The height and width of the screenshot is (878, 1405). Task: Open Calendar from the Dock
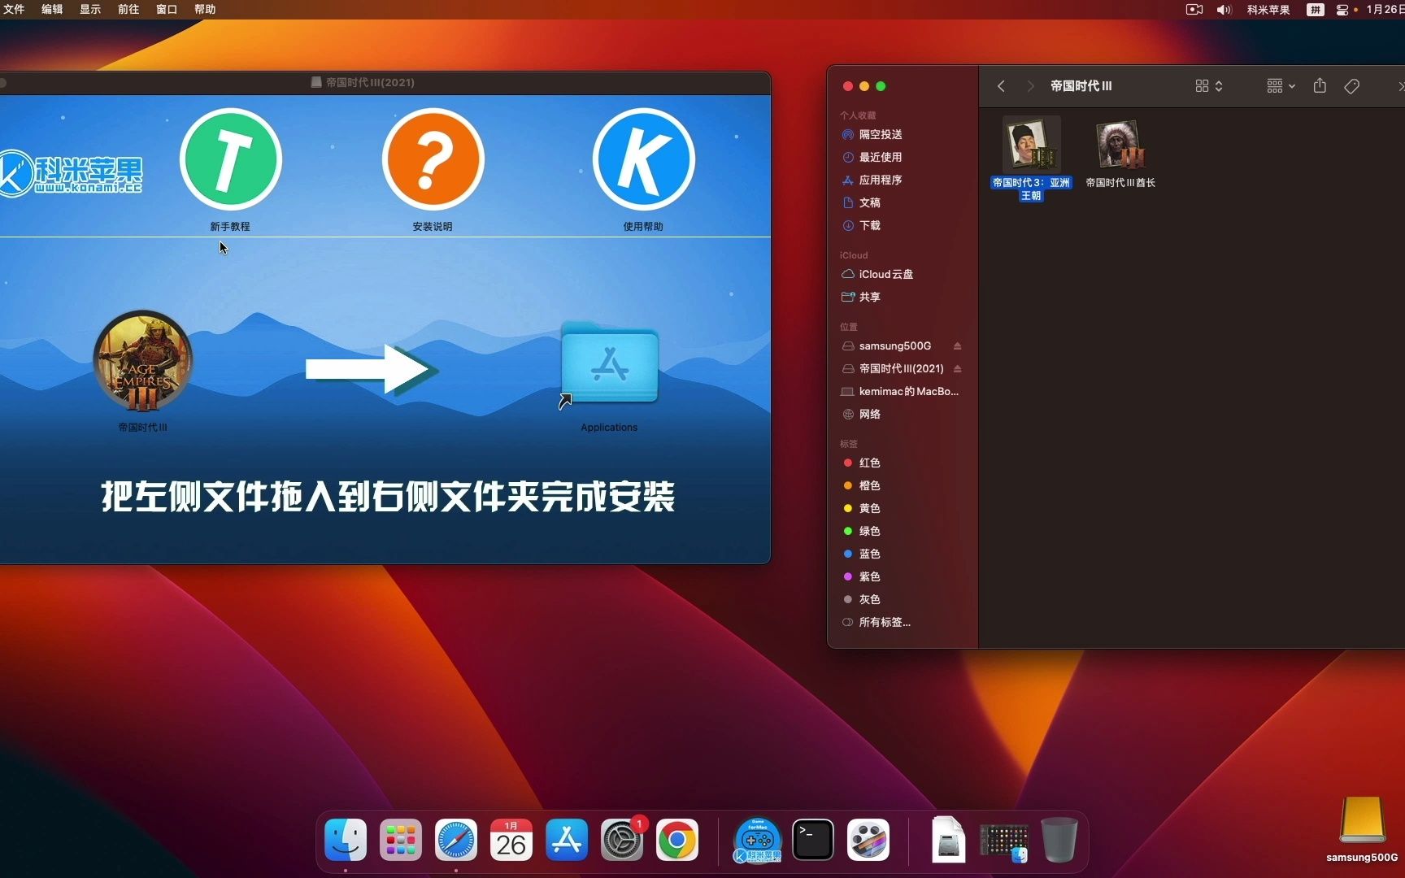coord(511,840)
